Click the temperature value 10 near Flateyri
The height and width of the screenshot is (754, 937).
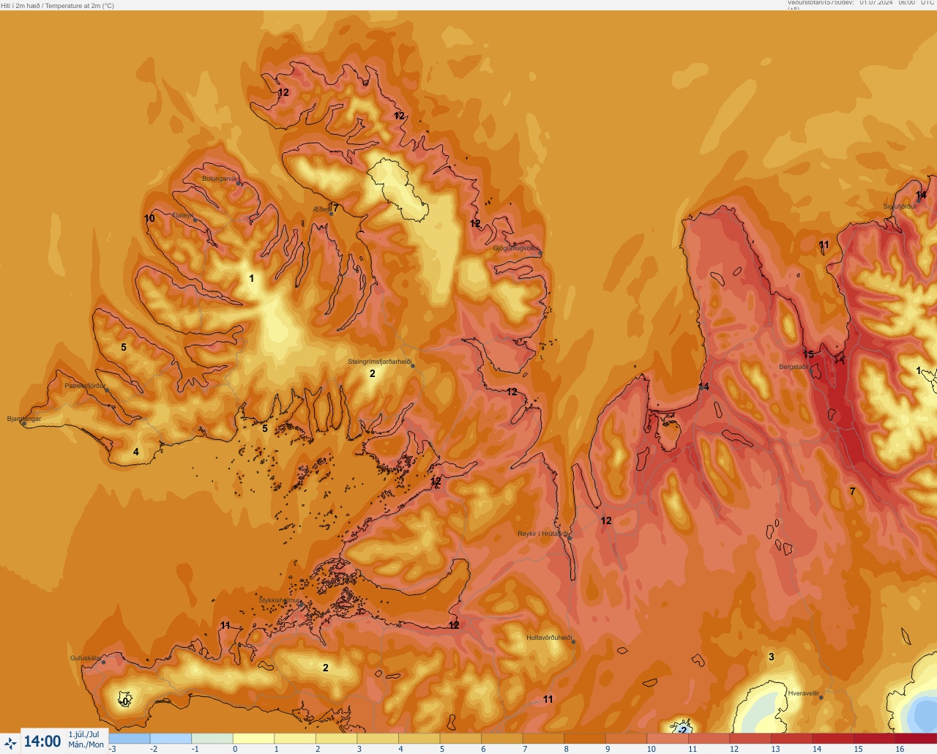[149, 218]
